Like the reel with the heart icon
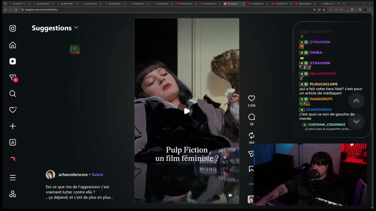Screen dimensions: 376x211 [x=251, y=98]
